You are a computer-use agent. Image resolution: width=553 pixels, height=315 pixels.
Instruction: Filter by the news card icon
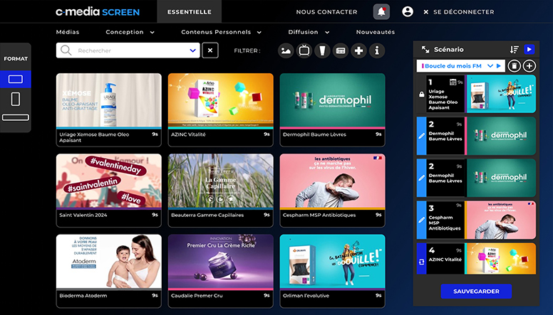[341, 50]
